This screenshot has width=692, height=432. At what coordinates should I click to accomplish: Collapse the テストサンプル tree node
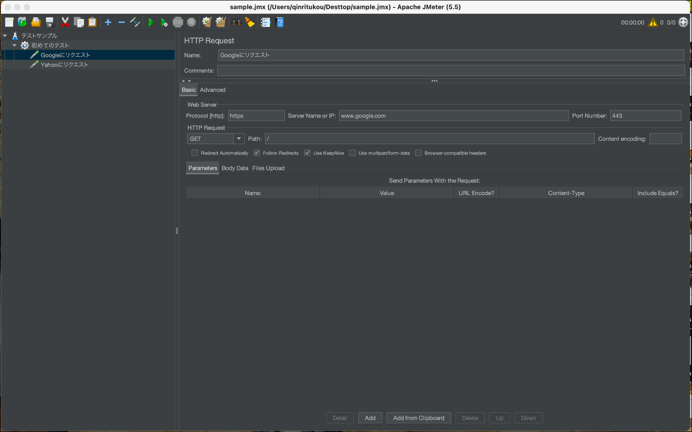point(5,36)
